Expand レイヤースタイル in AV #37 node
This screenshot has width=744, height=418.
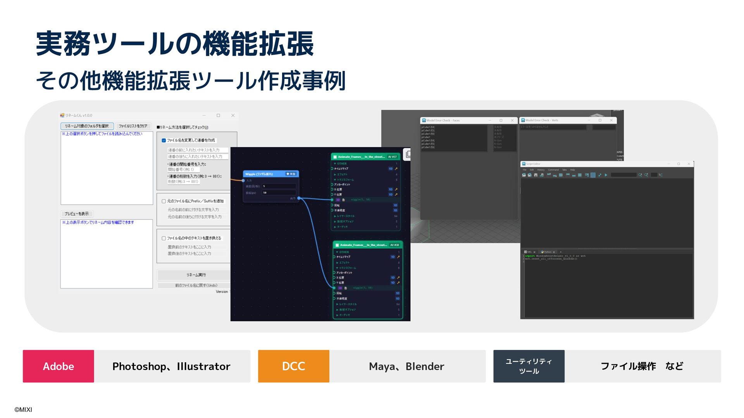335,216
